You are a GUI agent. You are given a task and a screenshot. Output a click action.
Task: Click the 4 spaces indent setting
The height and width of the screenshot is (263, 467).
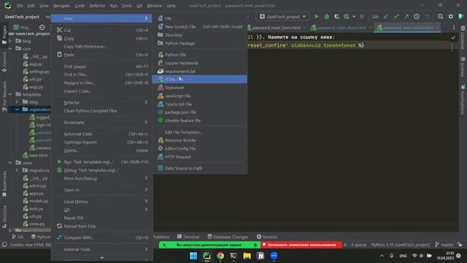359,245
